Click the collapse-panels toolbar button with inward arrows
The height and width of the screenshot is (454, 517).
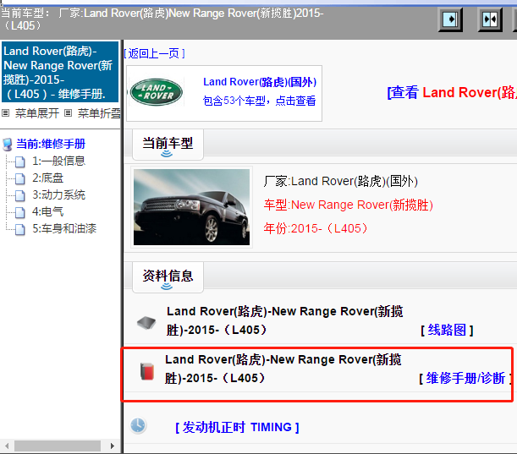click(x=490, y=19)
